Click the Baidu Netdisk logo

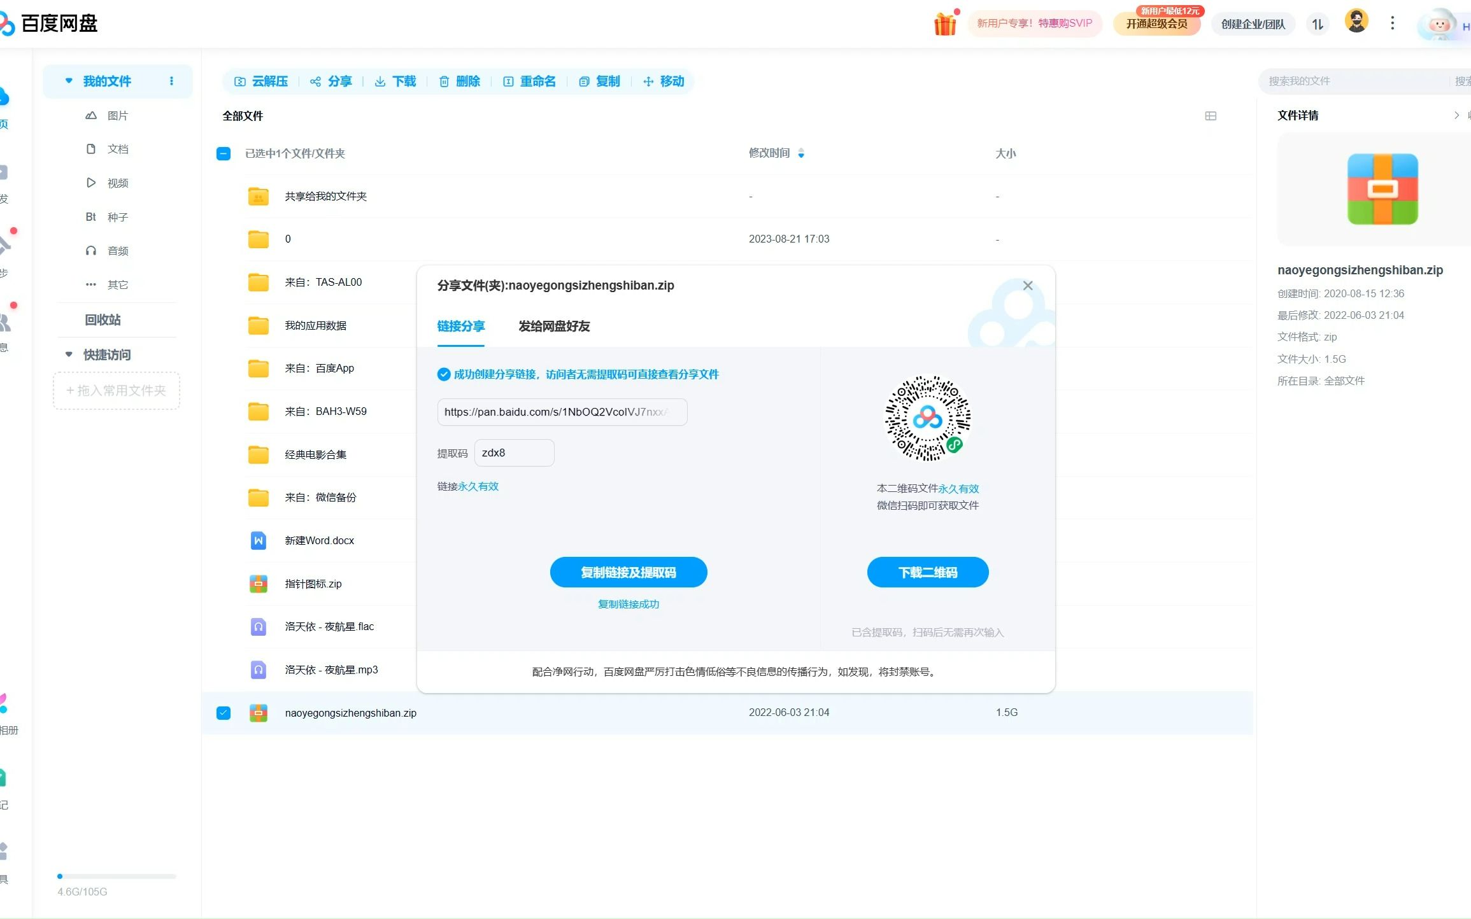click(x=49, y=24)
